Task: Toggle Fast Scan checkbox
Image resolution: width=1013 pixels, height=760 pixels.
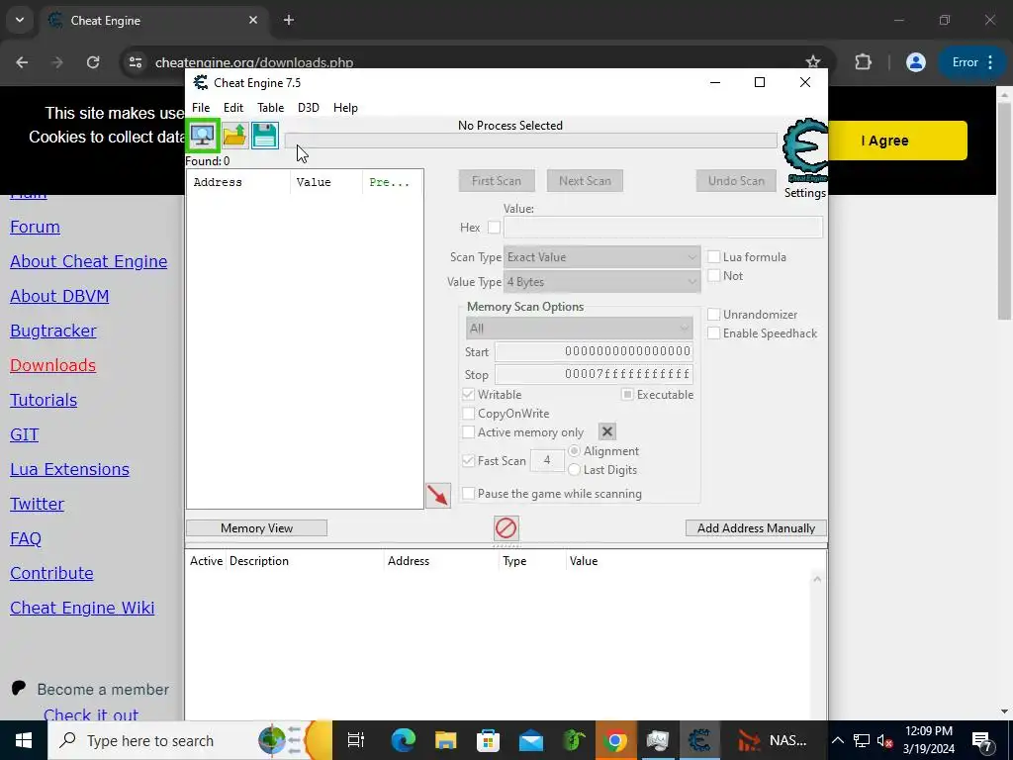Action: pyautogui.click(x=468, y=461)
